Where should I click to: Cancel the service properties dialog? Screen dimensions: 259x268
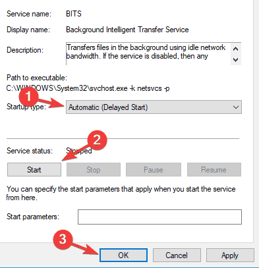(177, 255)
